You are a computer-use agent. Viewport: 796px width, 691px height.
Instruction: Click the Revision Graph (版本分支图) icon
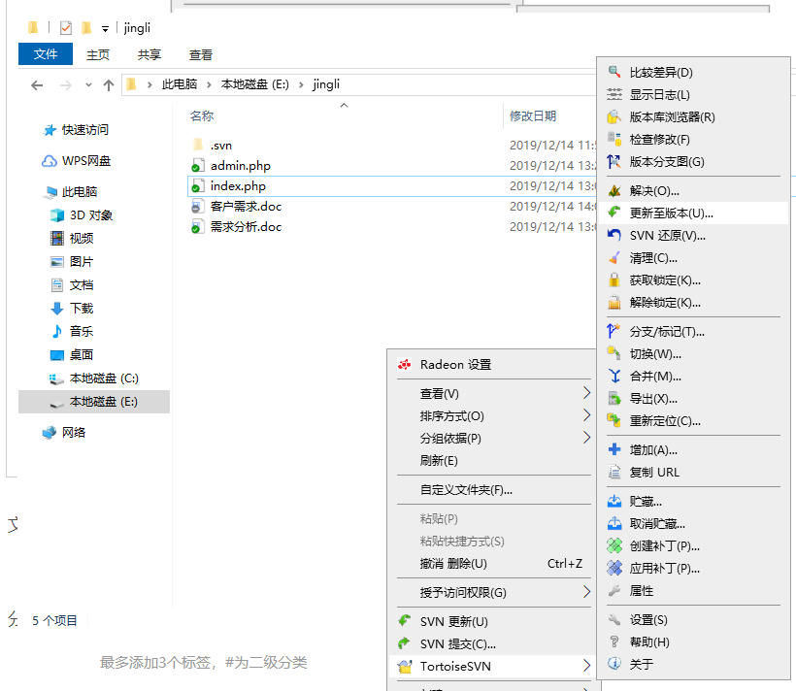click(614, 161)
